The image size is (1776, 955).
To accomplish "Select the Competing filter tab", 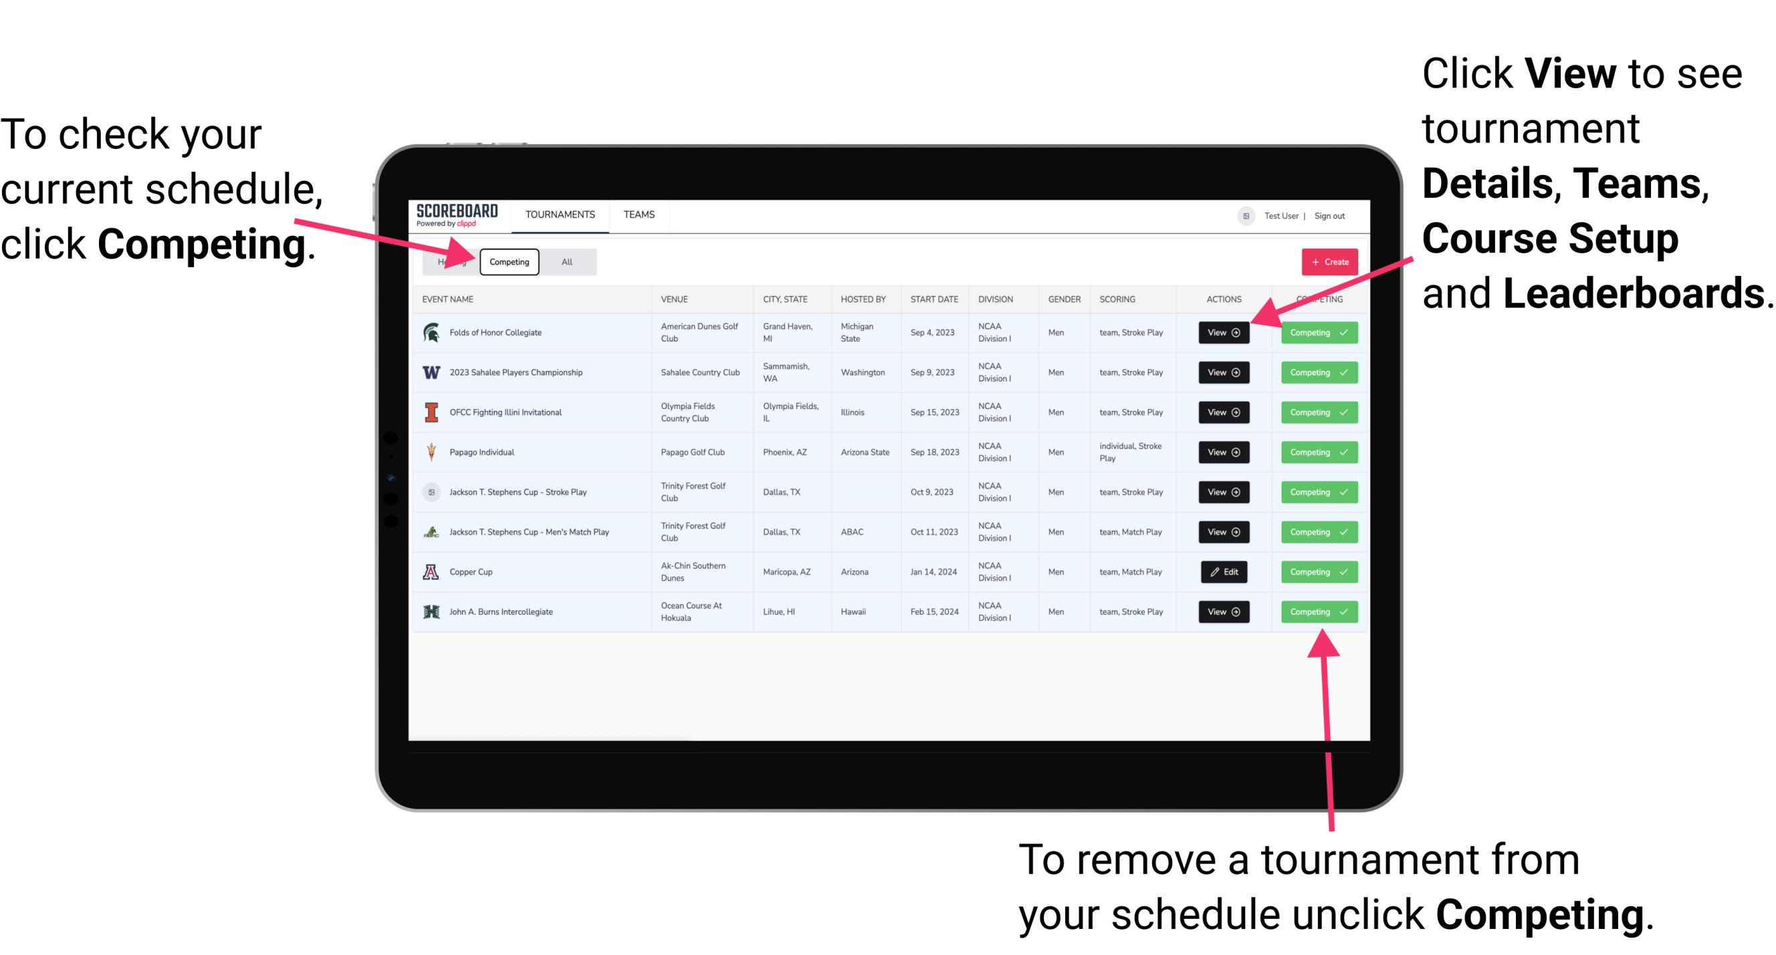I will [x=508, y=261].
